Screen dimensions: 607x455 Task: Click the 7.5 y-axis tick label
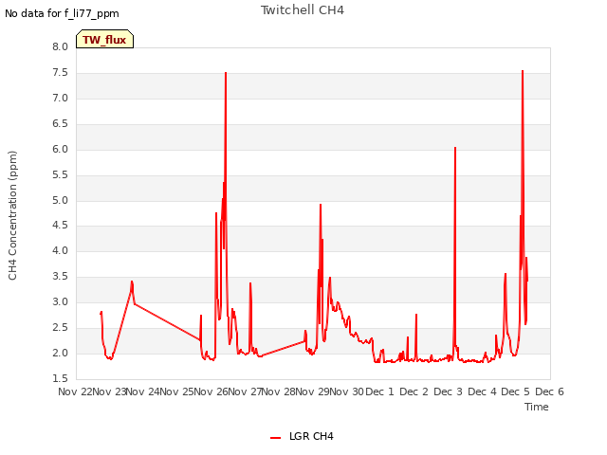click(x=60, y=72)
